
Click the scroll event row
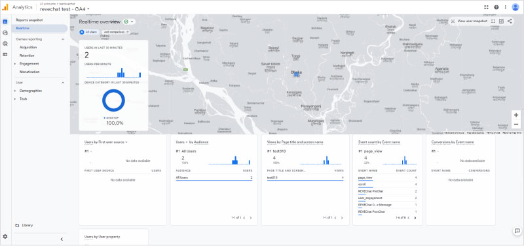coord(387,185)
